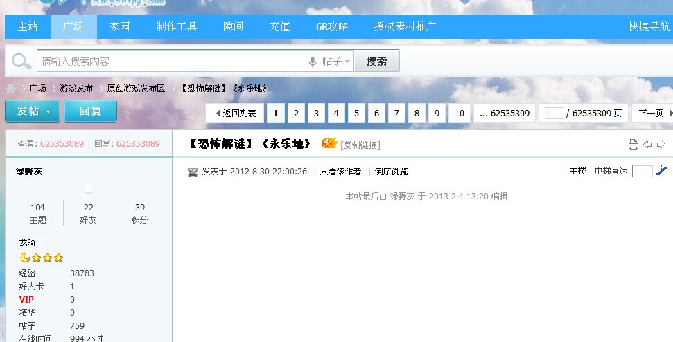Click the microphone voice search icon
This screenshot has height=342, width=673.
point(313,62)
